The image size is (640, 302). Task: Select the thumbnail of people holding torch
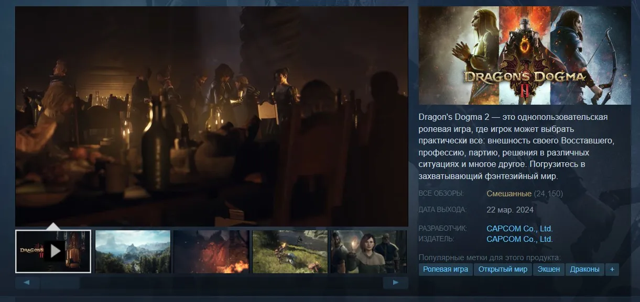click(x=368, y=251)
